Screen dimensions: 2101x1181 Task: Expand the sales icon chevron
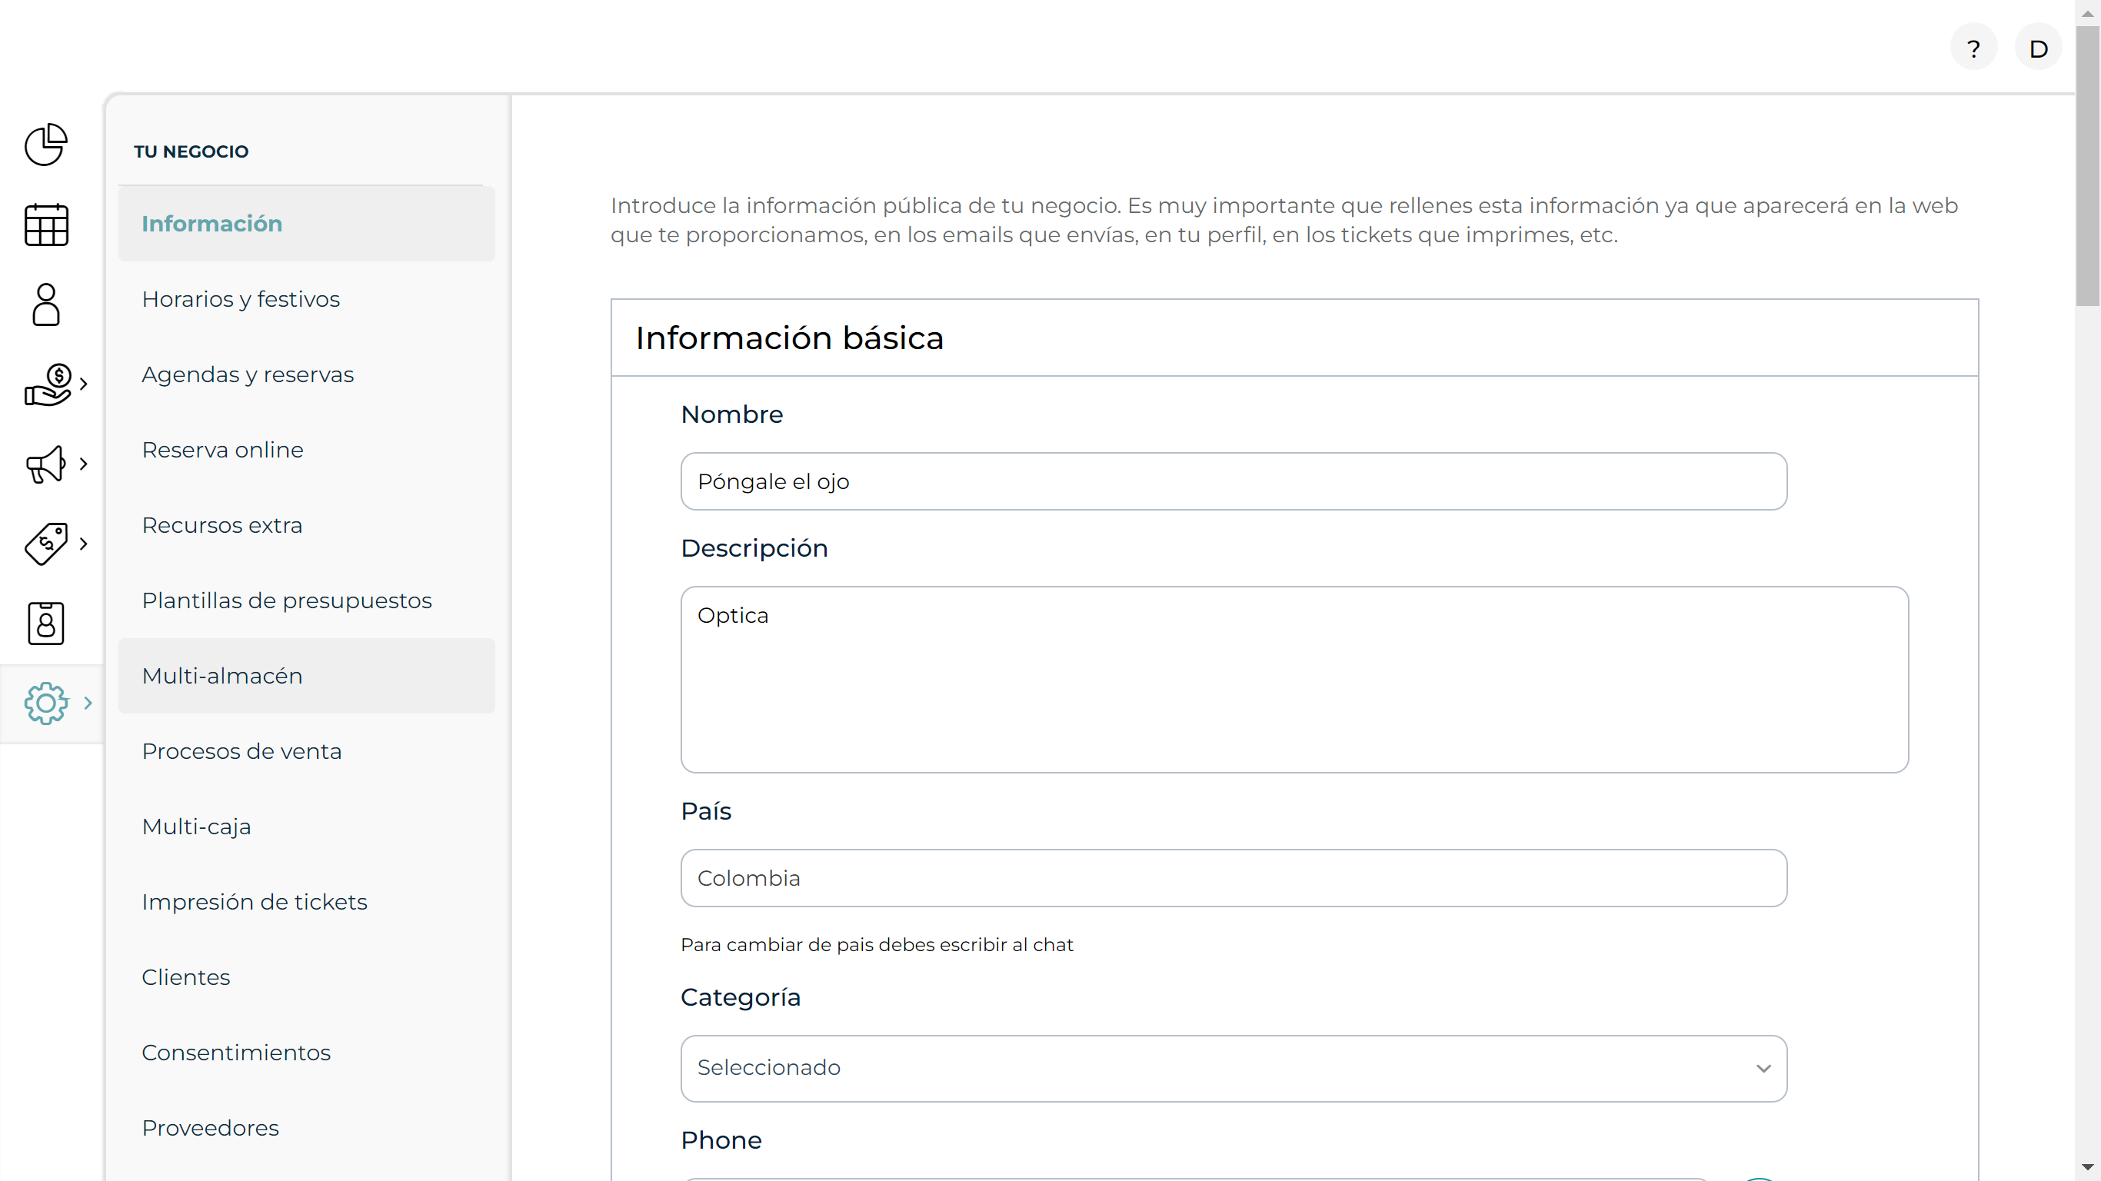(x=83, y=384)
